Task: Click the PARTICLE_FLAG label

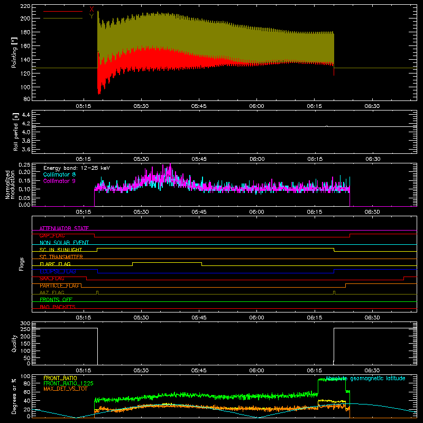Action: pyautogui.click(x=59, y=286)
